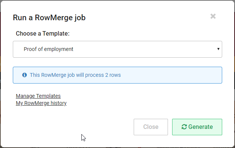Click the 'Run a RowMerge job' heading

click(x=49, y=18)
